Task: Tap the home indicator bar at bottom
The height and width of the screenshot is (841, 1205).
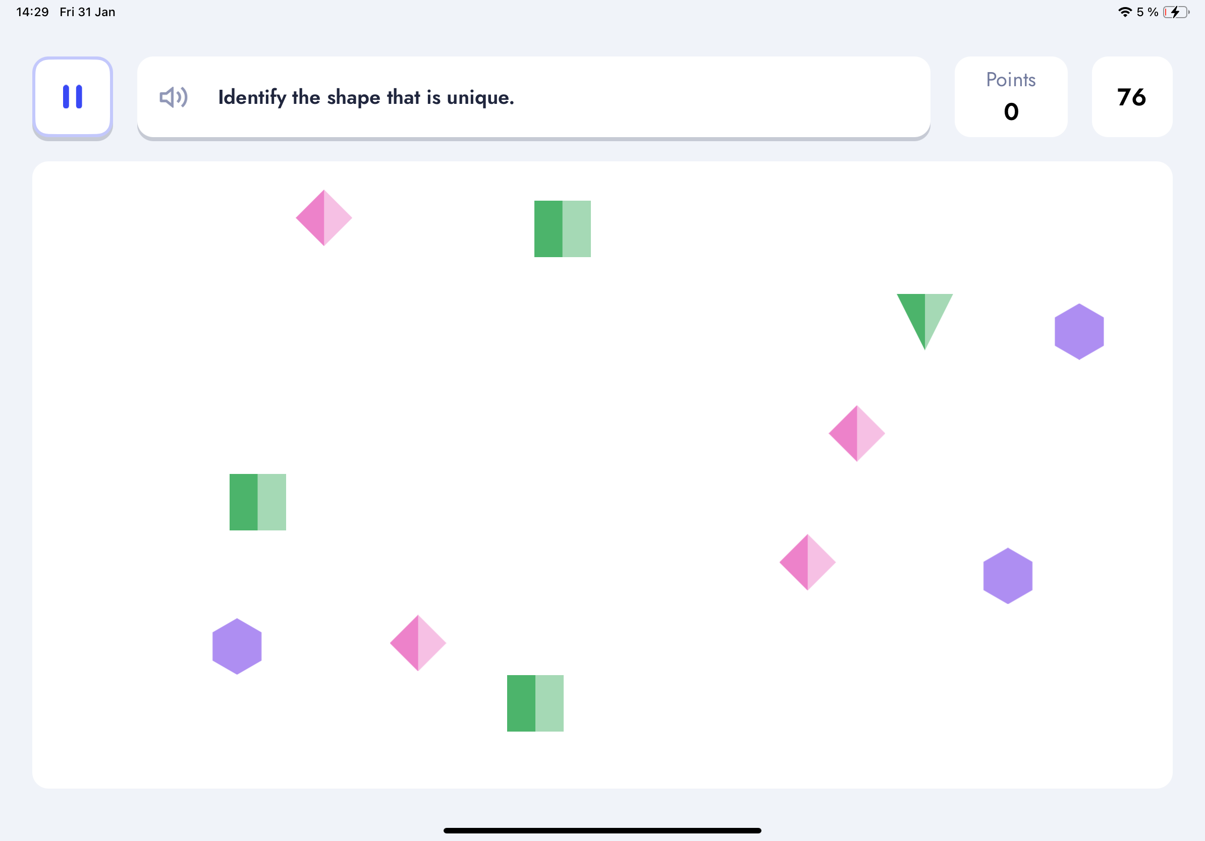Action: (x=602, y=830)
